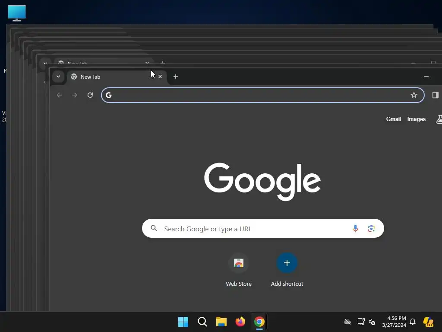
Task: Click the Search Google or type a URL box
Action: 263,228
